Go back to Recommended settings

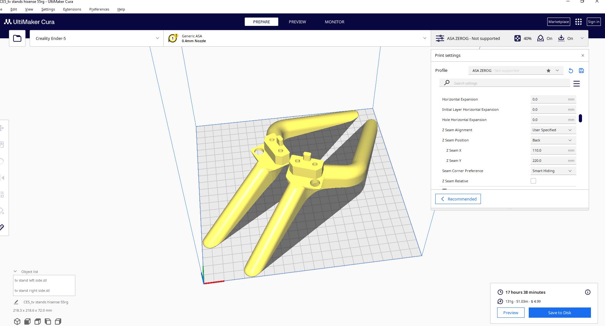[x=458, y=199]
